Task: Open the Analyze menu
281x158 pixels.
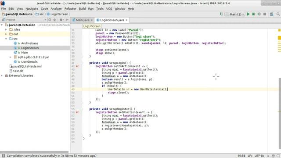Action: pyautogui.click(x=56, y=9)
